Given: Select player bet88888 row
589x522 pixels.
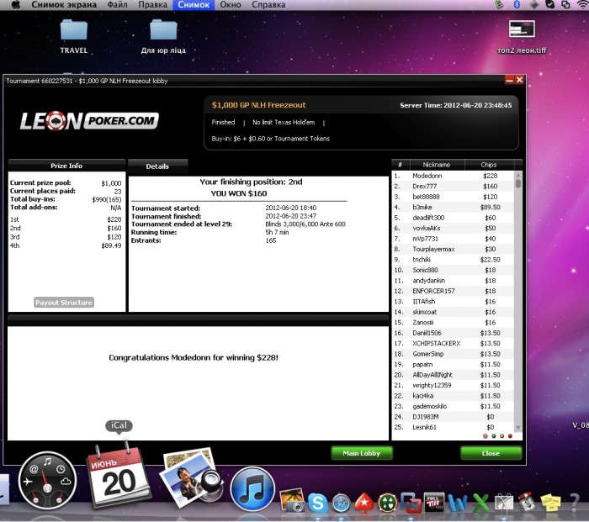Looking at the screenshot, I should pos(453,197).
